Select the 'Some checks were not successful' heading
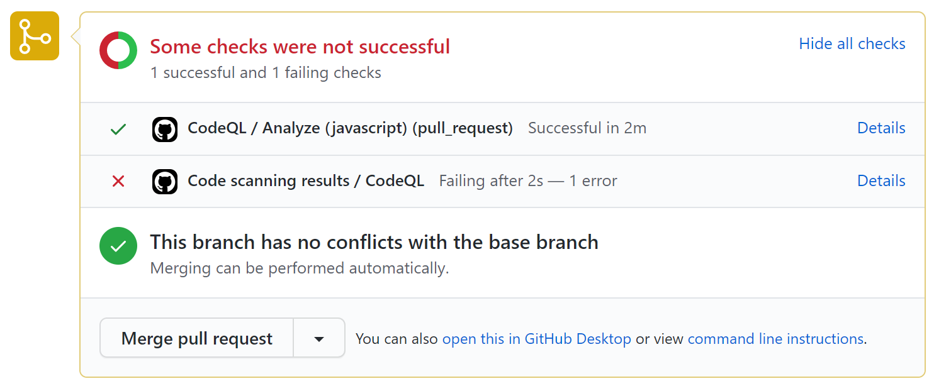The image size is (934, 386). 300,46
